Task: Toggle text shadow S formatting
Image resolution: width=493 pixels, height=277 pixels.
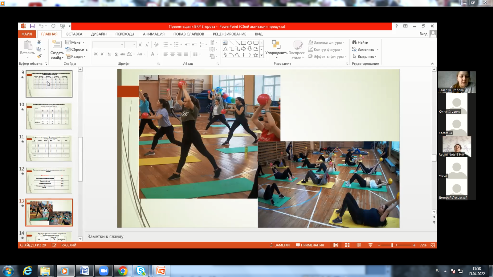Action: (x=116, y=54)
